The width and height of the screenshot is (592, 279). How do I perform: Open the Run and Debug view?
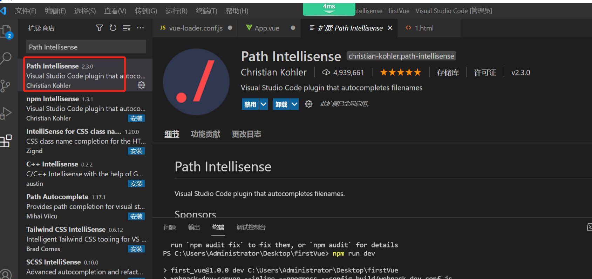tap(6, 113)
